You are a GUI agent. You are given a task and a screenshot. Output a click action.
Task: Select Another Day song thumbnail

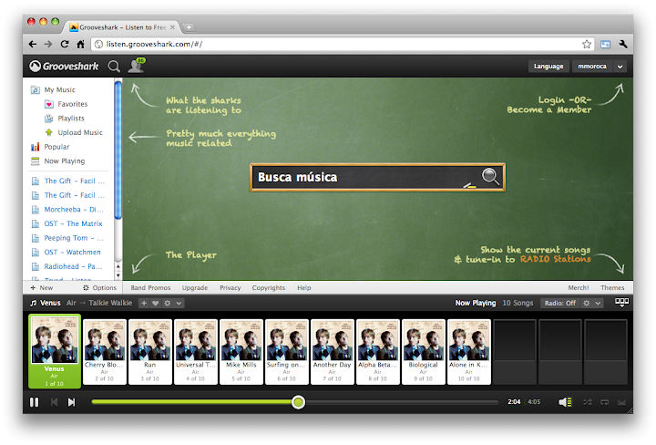tap(333, 352)
